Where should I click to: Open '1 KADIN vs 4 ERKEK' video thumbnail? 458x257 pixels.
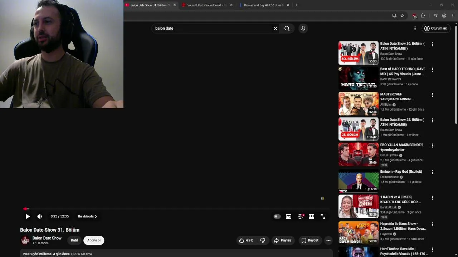tap(358, 206)
